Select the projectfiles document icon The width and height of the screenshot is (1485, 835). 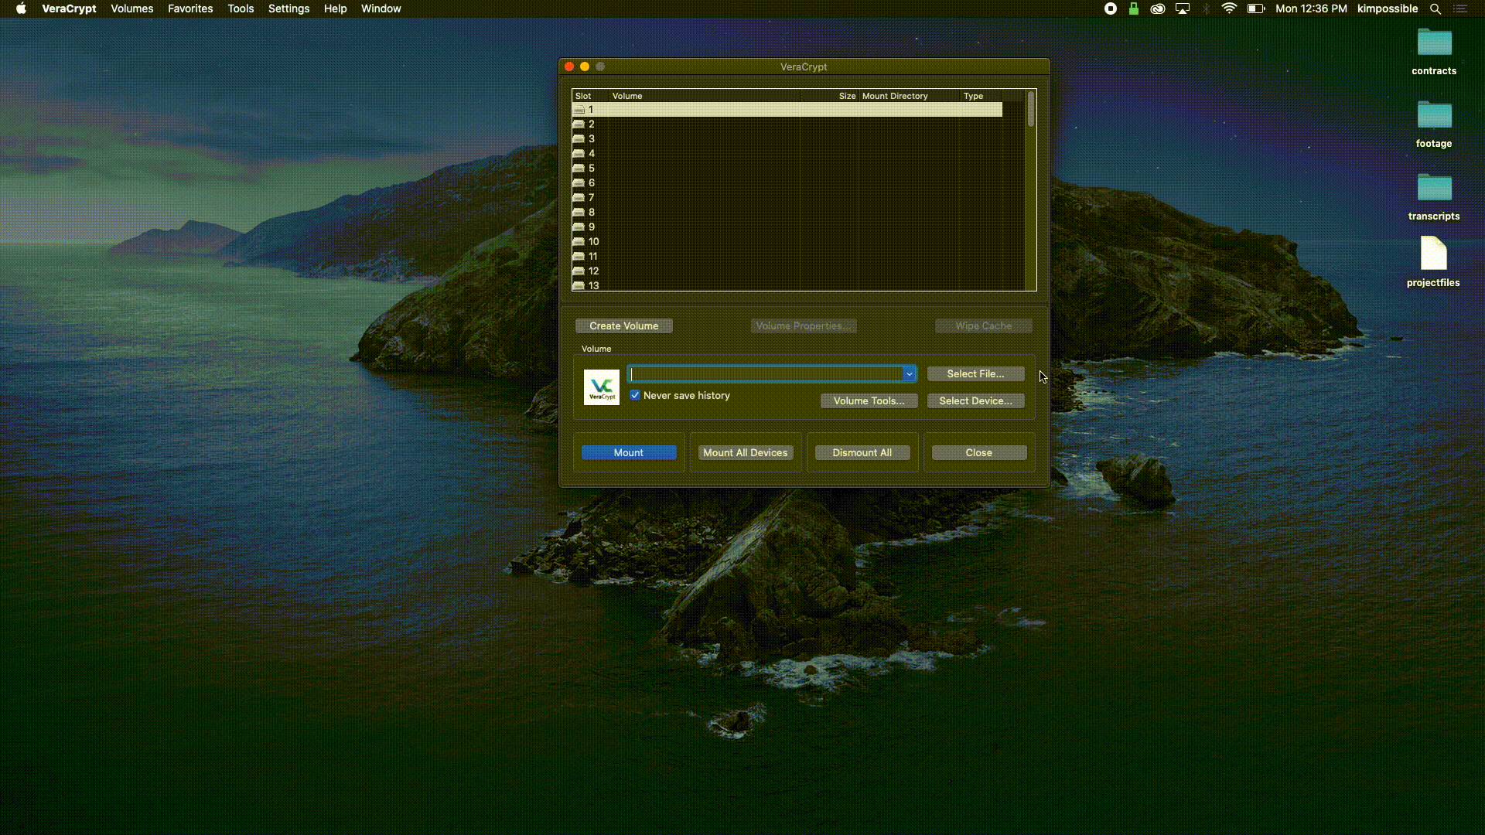point(1432,254)
